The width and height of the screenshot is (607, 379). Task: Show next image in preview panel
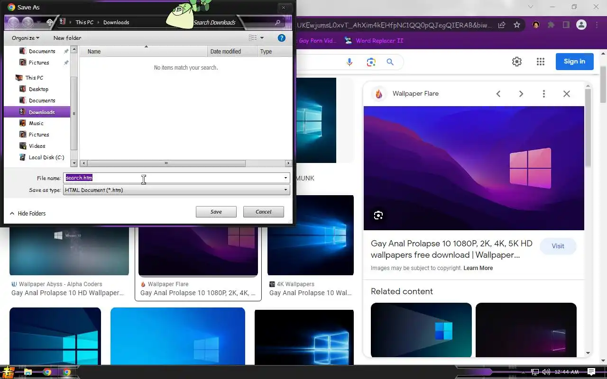click(x=521, y=94)
